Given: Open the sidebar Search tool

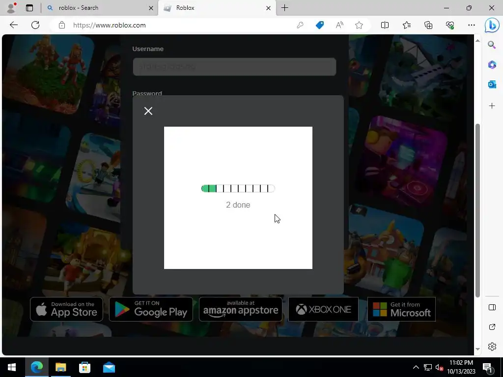Looking at the screenshot, I should 492,45.
